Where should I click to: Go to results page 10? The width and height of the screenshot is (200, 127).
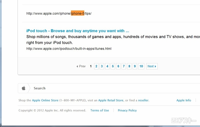pos(141,66)
